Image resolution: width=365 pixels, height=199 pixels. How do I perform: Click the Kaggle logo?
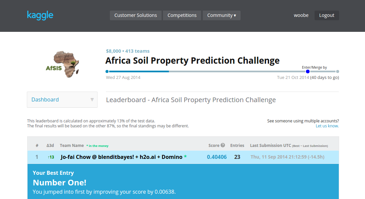tap(40, 15)
